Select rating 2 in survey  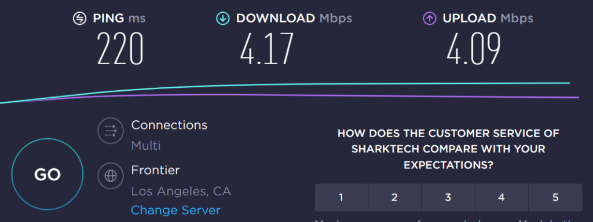click(394, 198)
